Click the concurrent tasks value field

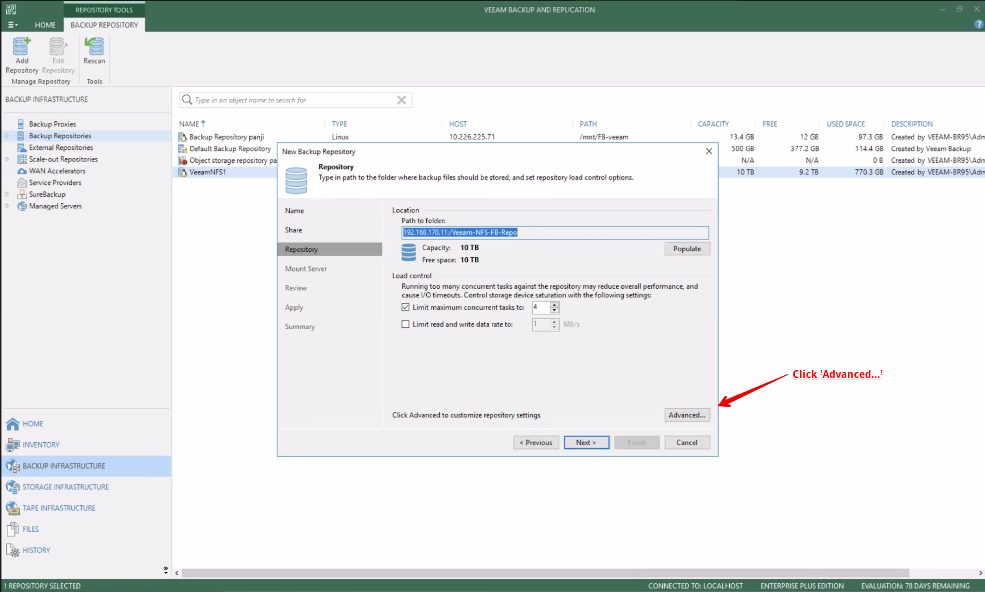click(x=541, y=307)
